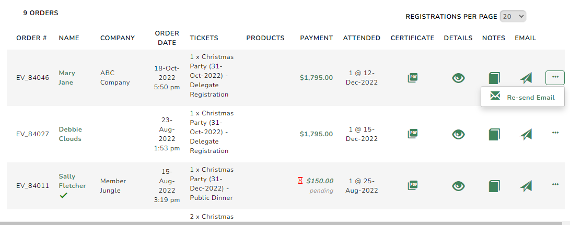This screenshot has height=225, width=570.
Task: Expand more-options ellipsis for Sally Fletcher's order
Action: click(555, 184)
